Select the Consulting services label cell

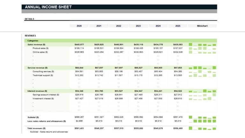tap(43, 72)
